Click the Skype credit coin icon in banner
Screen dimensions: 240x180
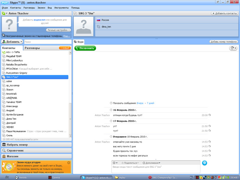pos(9,167)
